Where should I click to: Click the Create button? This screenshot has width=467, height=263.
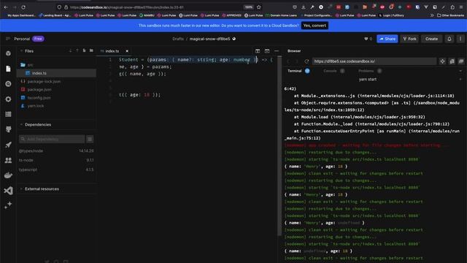point(431,39)
